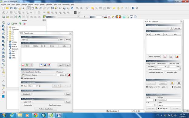
Task: Click the Browser panel refresh icon
Action: click(x=8, y=24)
